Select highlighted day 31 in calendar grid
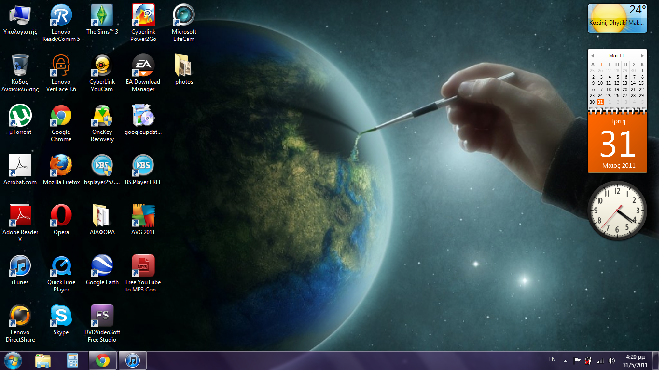The height and width of the screenshot is (370, 666). pos(600,102)
